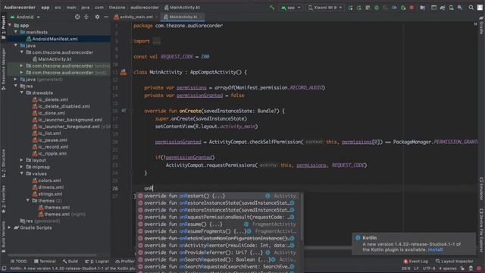The width and height of the screenshot is (485, 273).
Task: Open project panel settings gear
Action: pos(97,17)
